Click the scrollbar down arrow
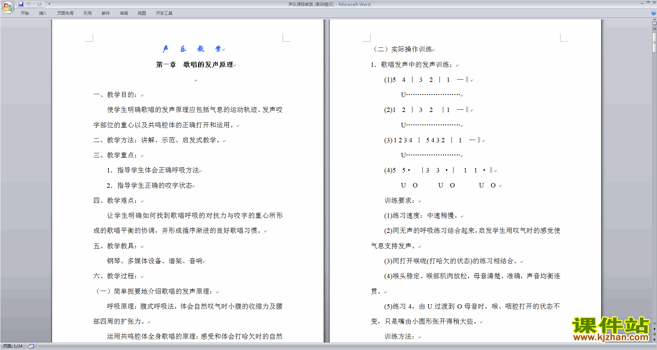 654,323
